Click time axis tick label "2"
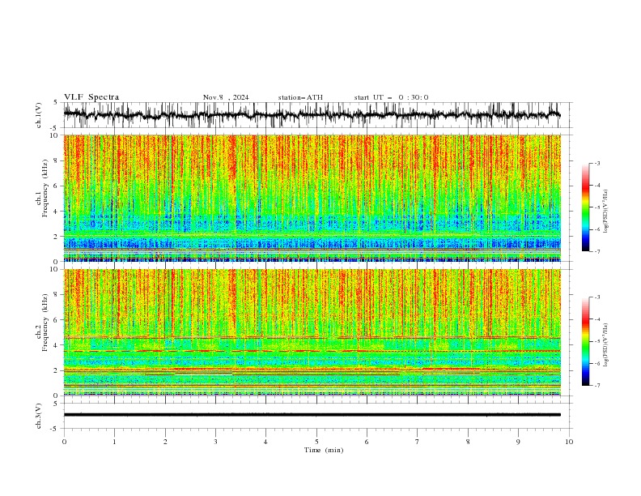Screen dimensions: 641x496 pos(165,442)
